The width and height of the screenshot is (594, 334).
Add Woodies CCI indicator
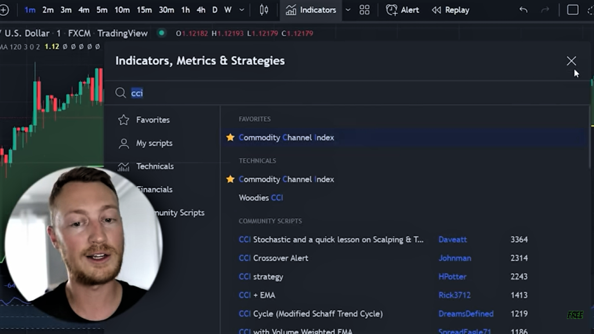[x=261, y=198]
